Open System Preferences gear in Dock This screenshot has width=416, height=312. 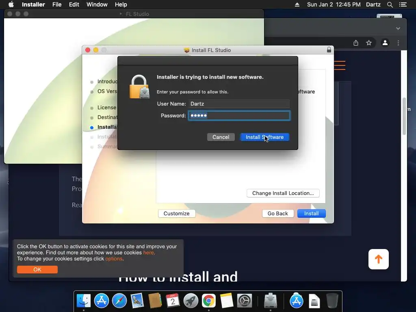click(x=244, y=301)
